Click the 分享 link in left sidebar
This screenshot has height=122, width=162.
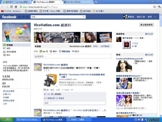[5, 104]
